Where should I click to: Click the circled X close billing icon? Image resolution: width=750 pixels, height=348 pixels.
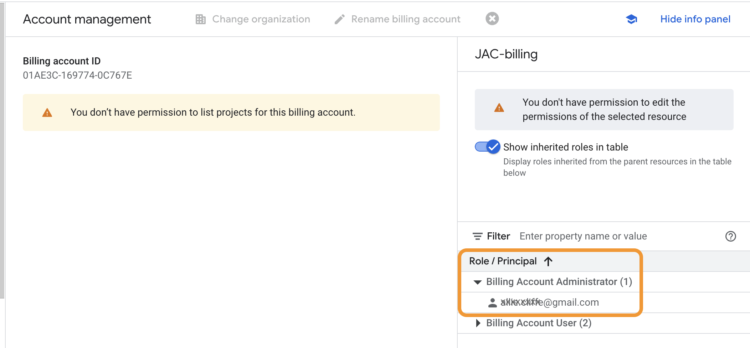(492, 19)
